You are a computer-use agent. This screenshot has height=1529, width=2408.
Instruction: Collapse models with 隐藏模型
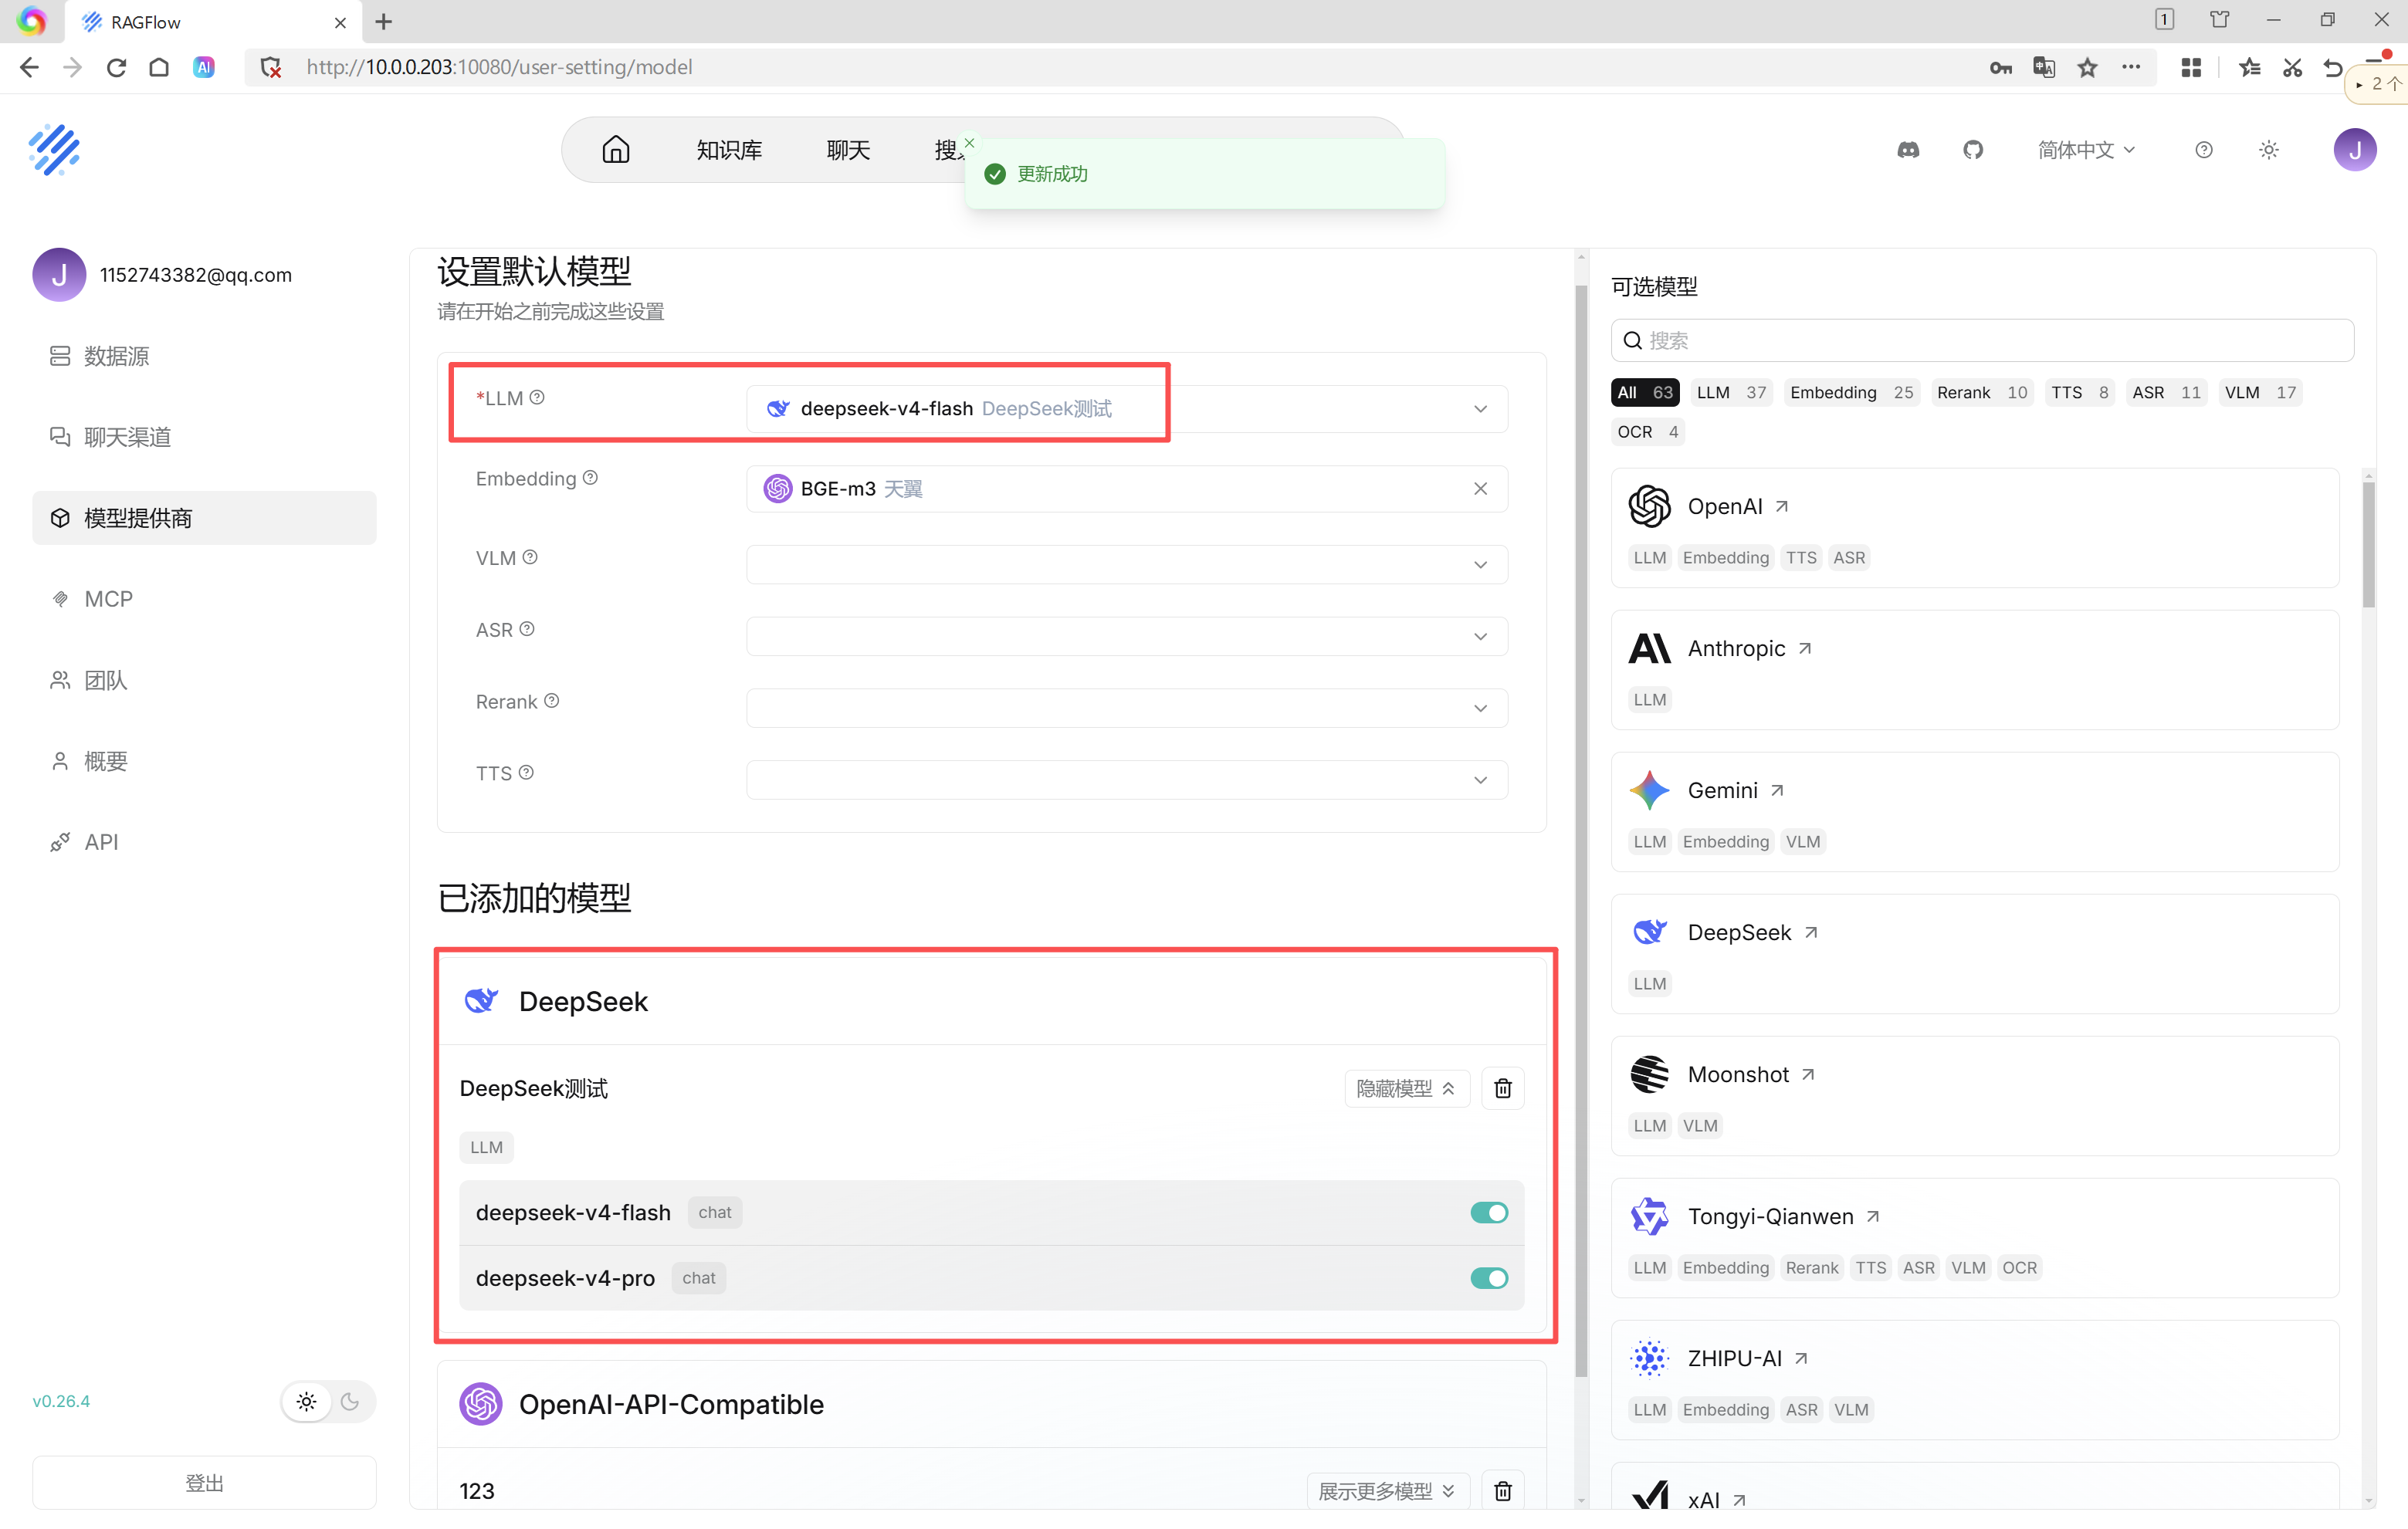click(x=1406, y=1088)
